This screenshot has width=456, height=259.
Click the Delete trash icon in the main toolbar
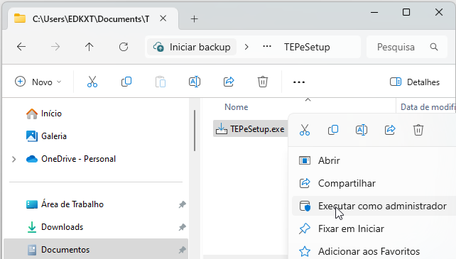click(263, 82)
